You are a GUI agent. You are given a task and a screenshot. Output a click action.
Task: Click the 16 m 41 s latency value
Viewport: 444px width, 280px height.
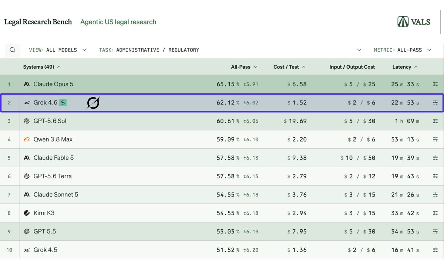[x=405, y=250]
